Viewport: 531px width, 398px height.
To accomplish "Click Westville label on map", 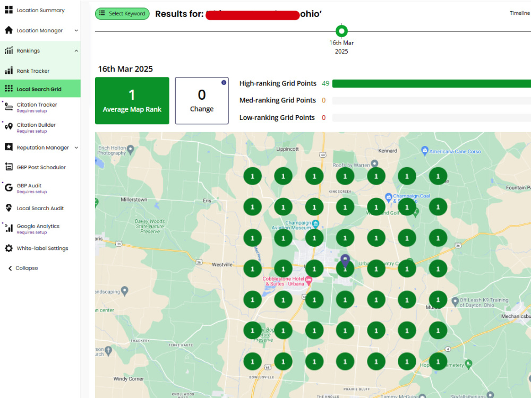I will click(x=222, y=265).
